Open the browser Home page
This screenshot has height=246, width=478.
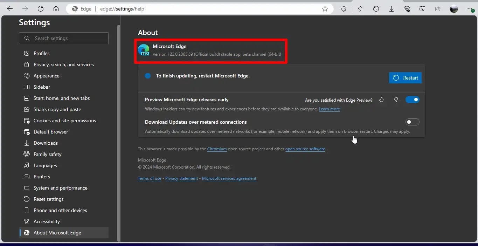pos(56,9)
